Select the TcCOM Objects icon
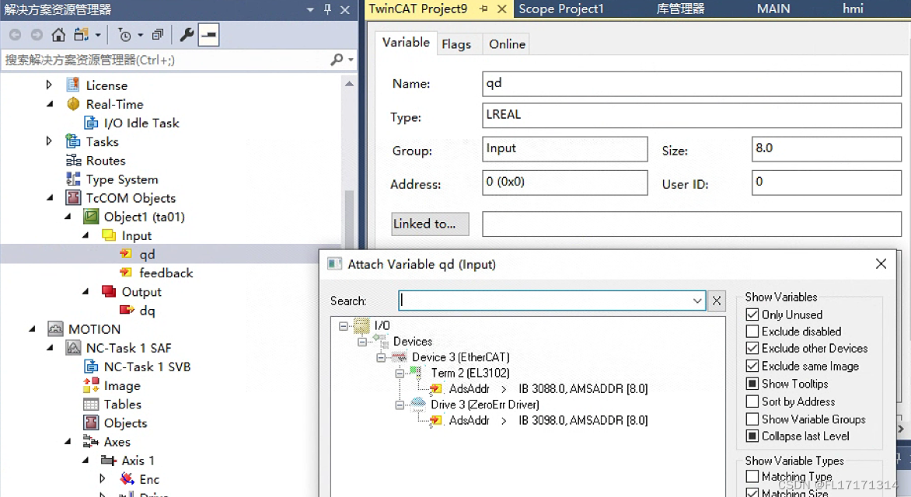Image resolution: width=911 pixels, height=497 pixels. [73, 197]
